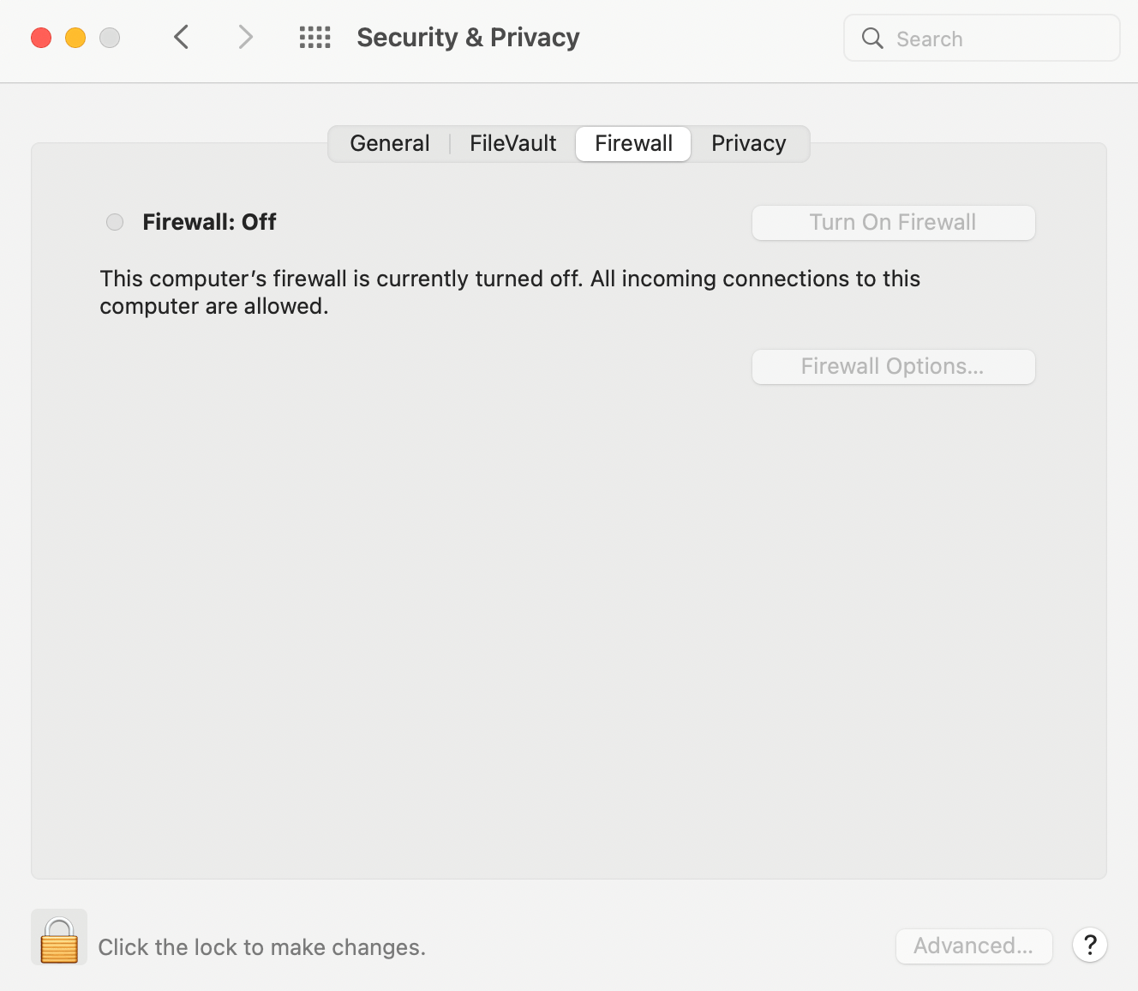Image resolution: width=1138 pixels, height=991 pixels.
Task: Click the magnifying glass search icon
Action: click(871, 38)
